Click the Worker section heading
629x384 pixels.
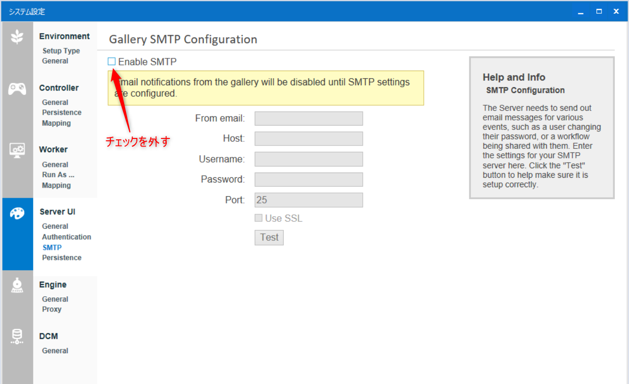click(53, 149)
